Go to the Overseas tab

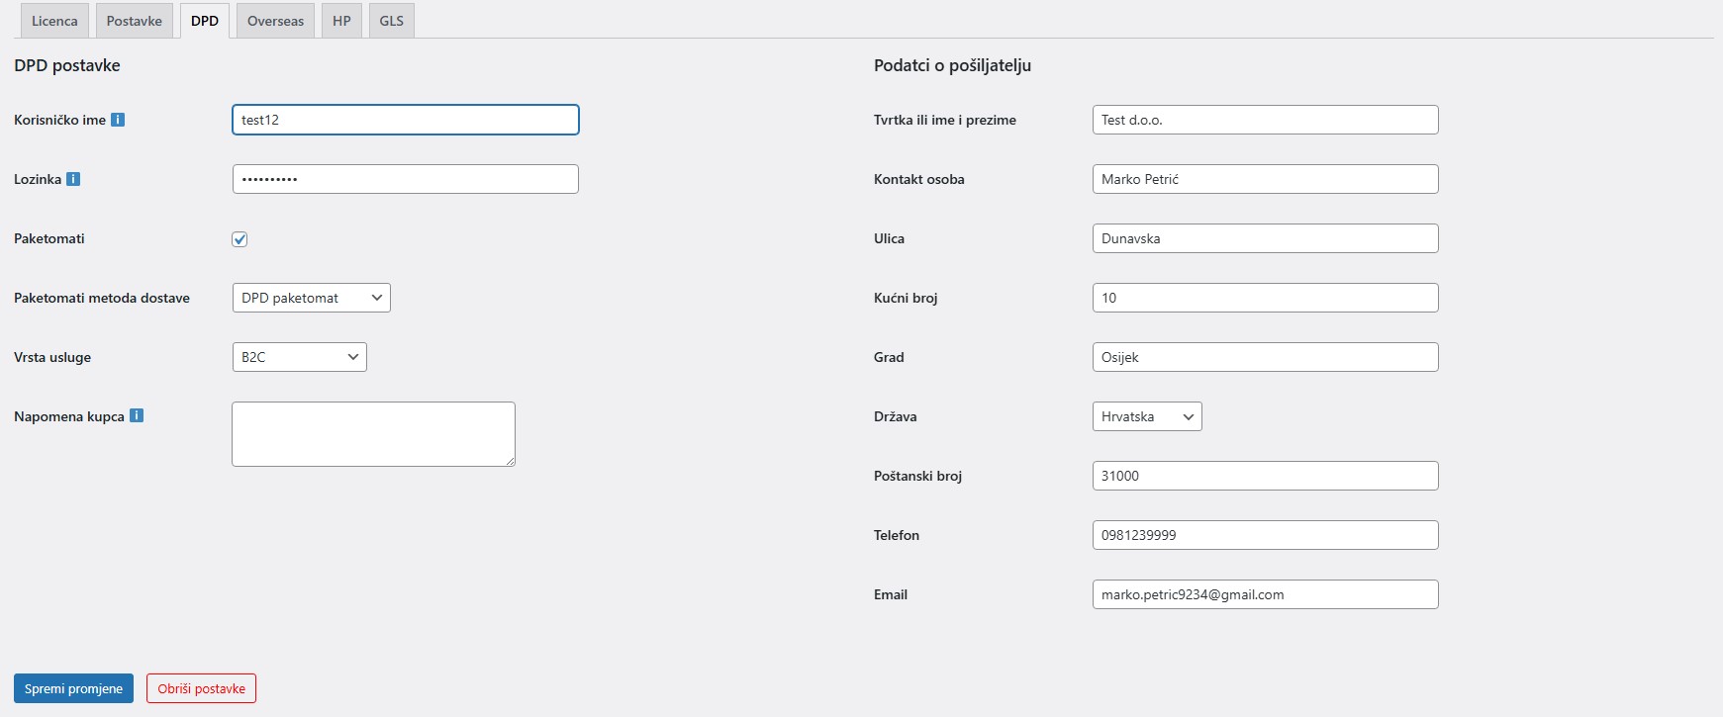275,21
